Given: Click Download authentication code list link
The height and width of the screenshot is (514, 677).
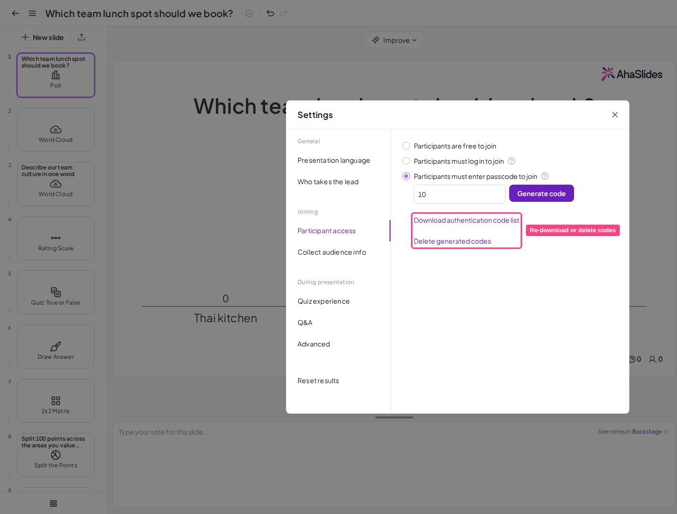Looking at the screenshot, I should tap(466, 220).
